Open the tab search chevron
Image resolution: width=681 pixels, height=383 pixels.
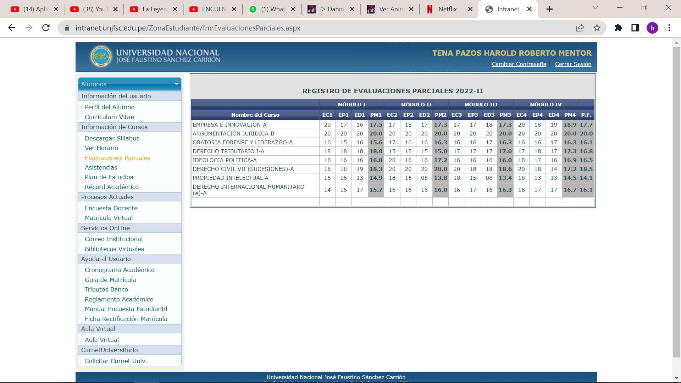596,8
